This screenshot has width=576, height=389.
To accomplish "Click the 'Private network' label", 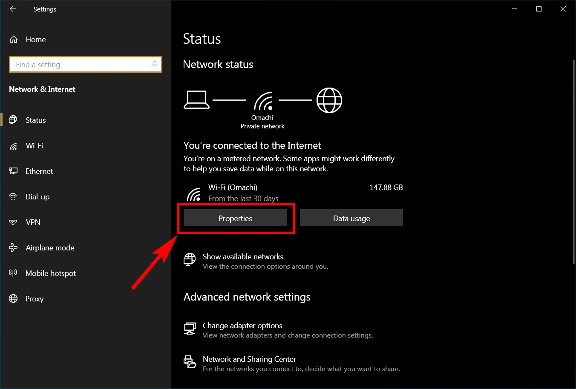I will click(x=262, y=126).
